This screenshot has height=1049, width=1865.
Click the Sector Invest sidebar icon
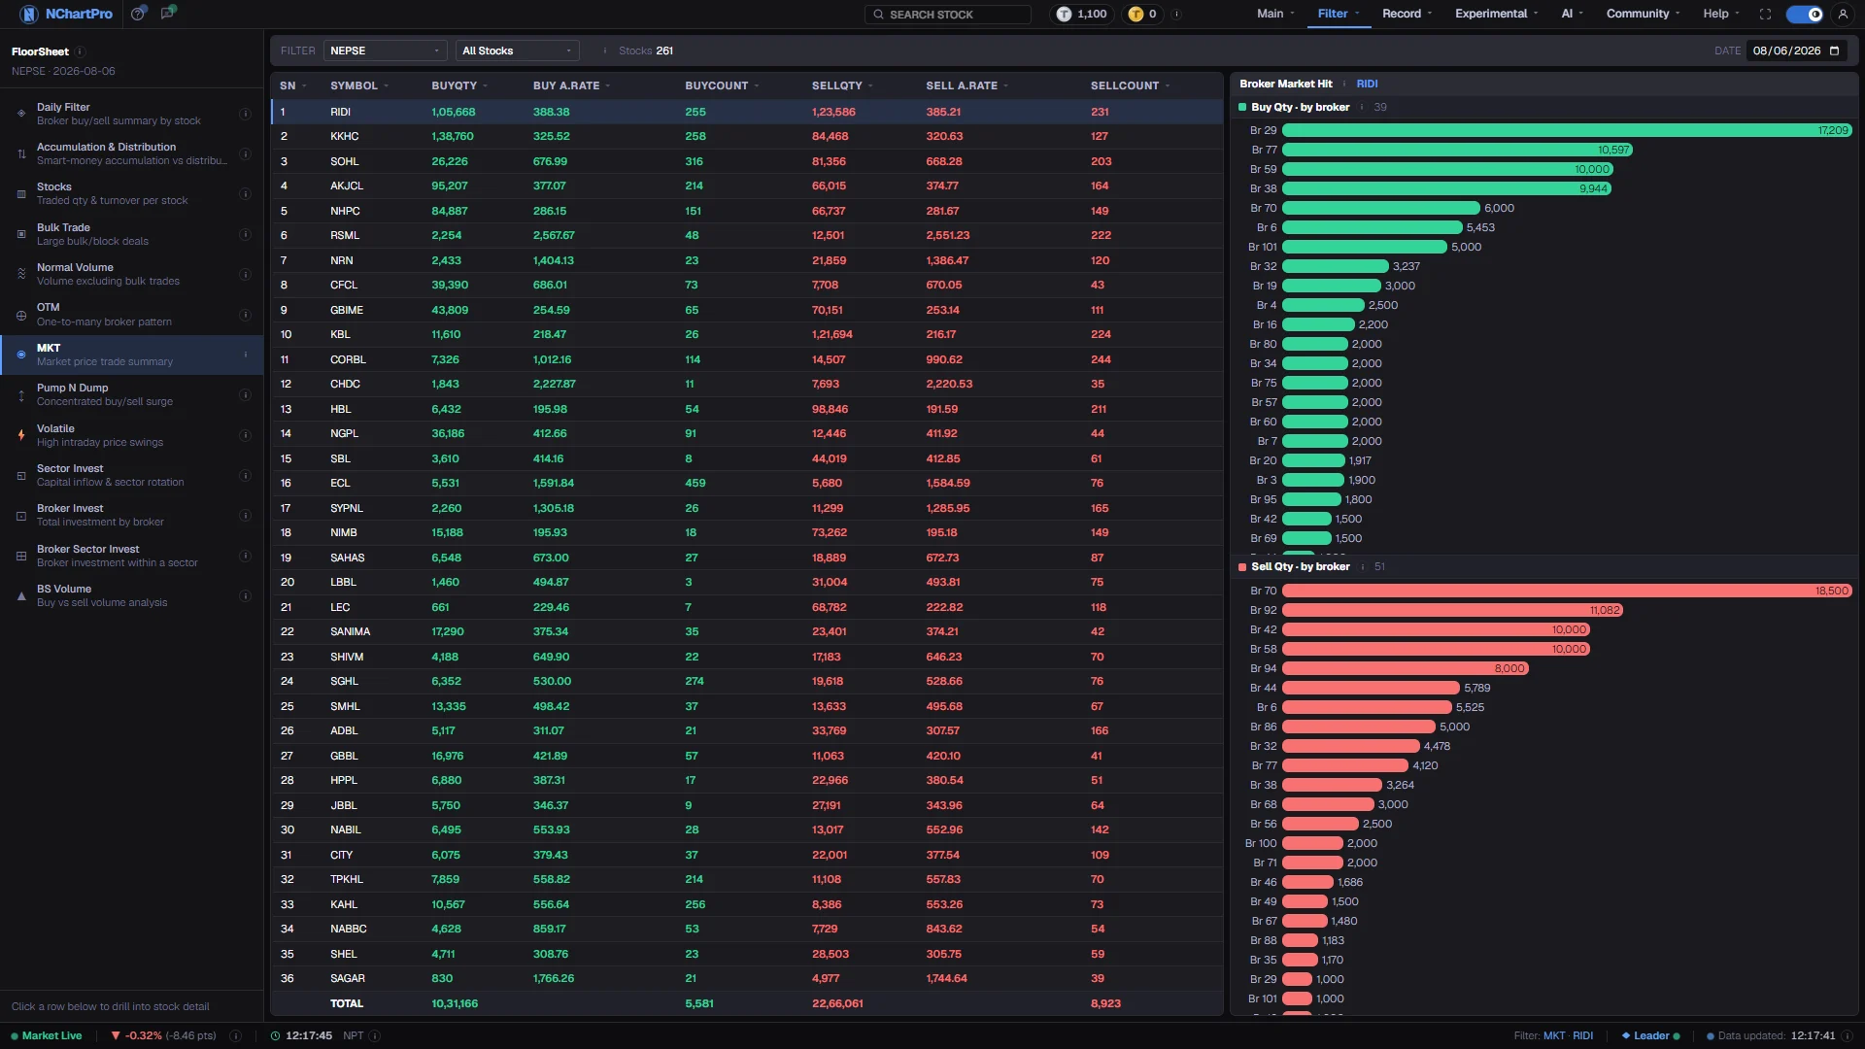click(21, 475)
